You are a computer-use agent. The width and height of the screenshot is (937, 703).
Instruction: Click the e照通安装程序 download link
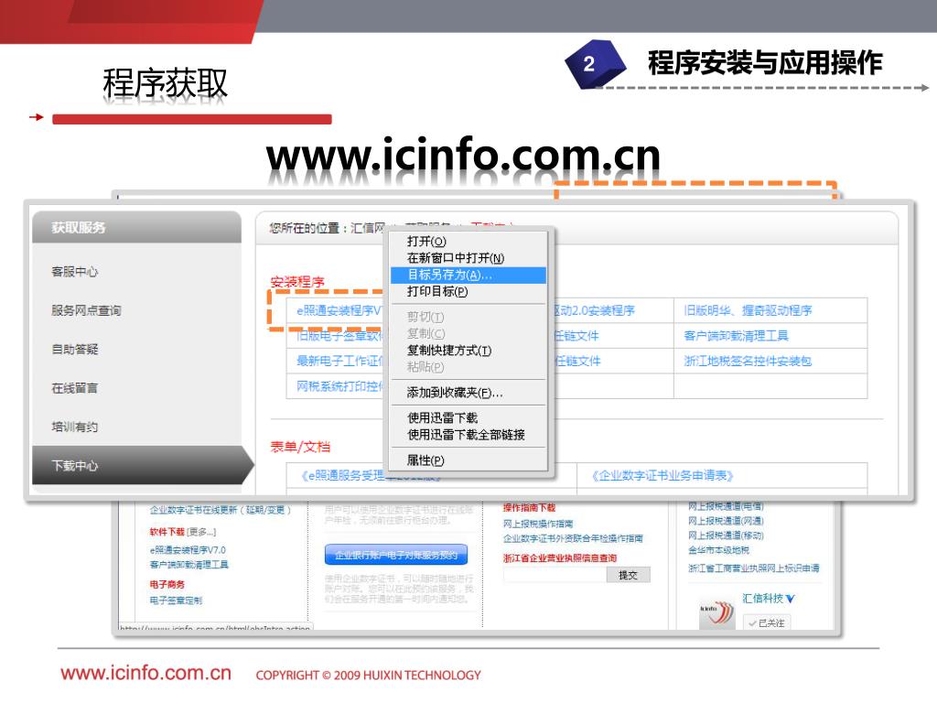click(x=339, y=310)
